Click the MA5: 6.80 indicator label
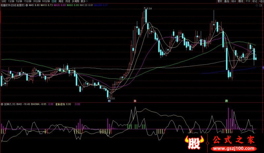264x153 pixels. pyautogui.click(x=34, y=5)
